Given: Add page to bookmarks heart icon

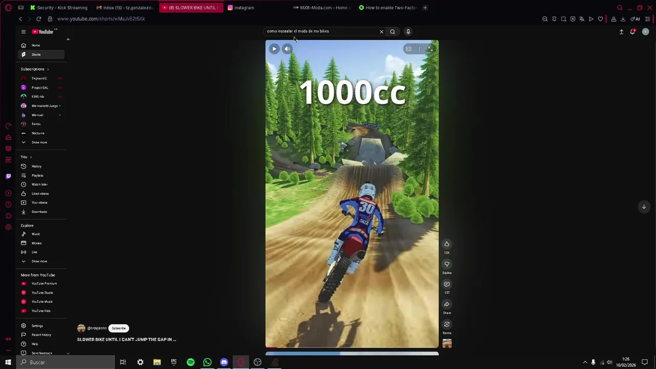Looking at the screenshot, I should [x=601, y=19].
